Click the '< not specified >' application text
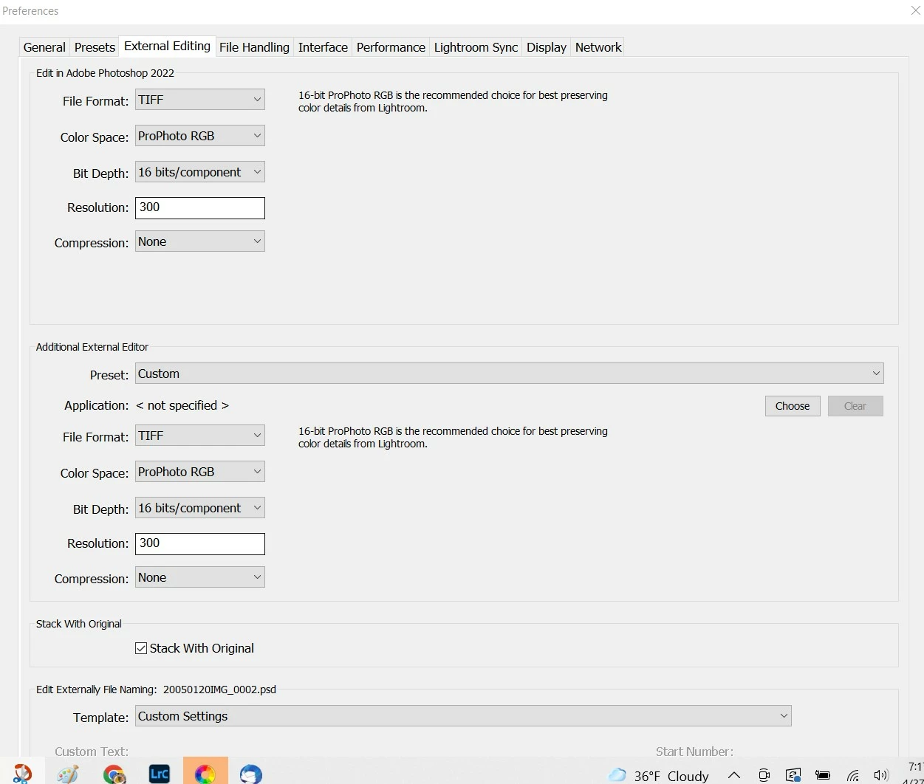924x784 pixels. 182,405
